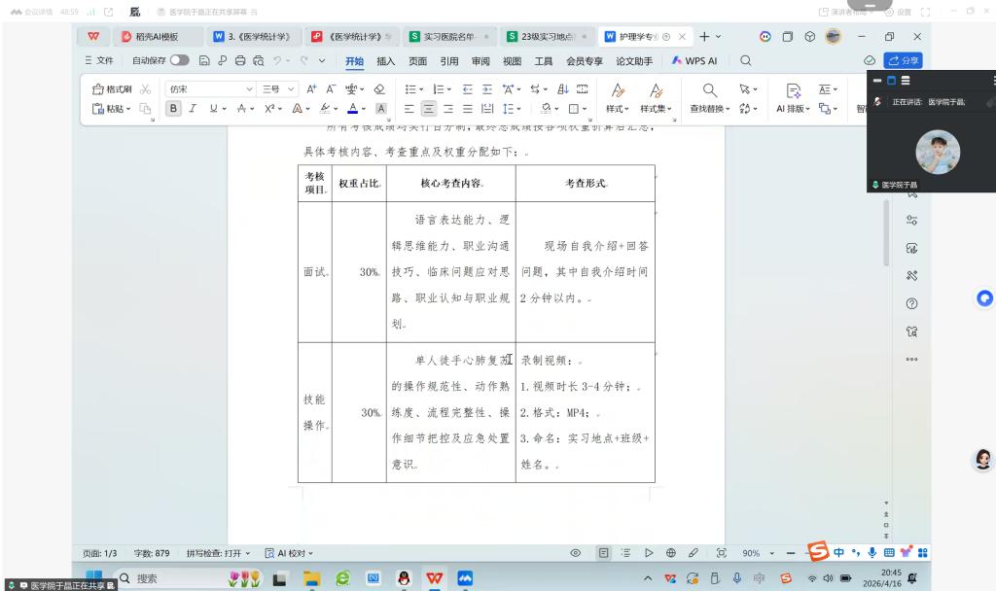Toggle the 自动保存 auto-save switch
996x591 pixels.
coord(179,60)
